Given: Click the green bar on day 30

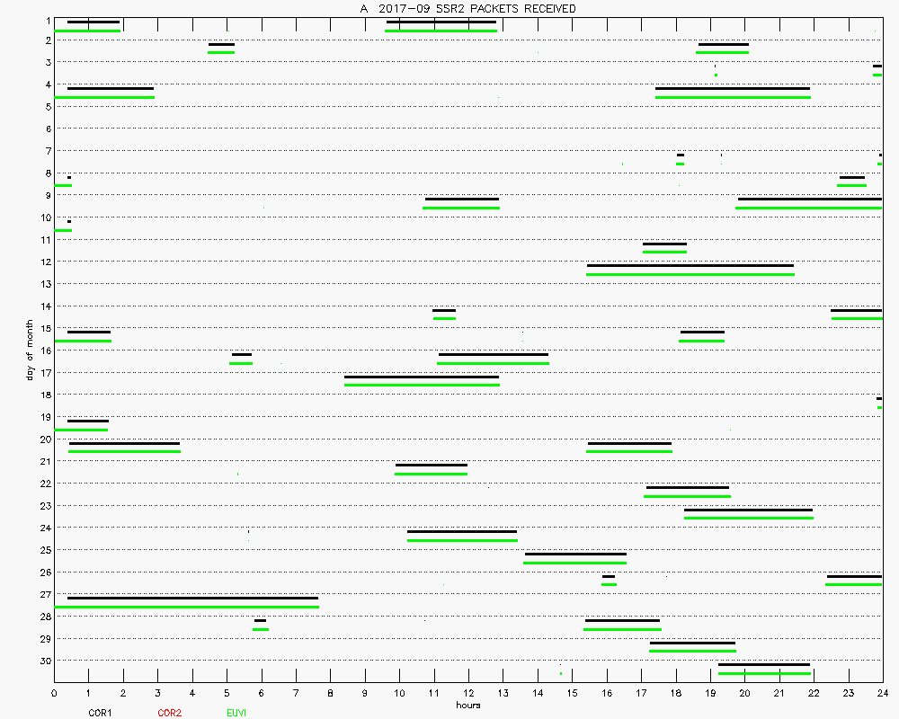Looking at the screenshot, I should [x=764, y=673].
